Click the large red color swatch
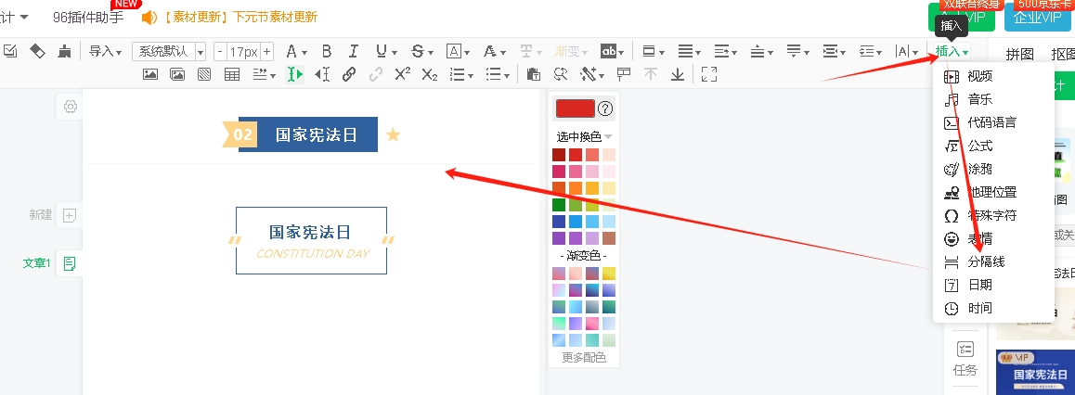 [575, 108]
